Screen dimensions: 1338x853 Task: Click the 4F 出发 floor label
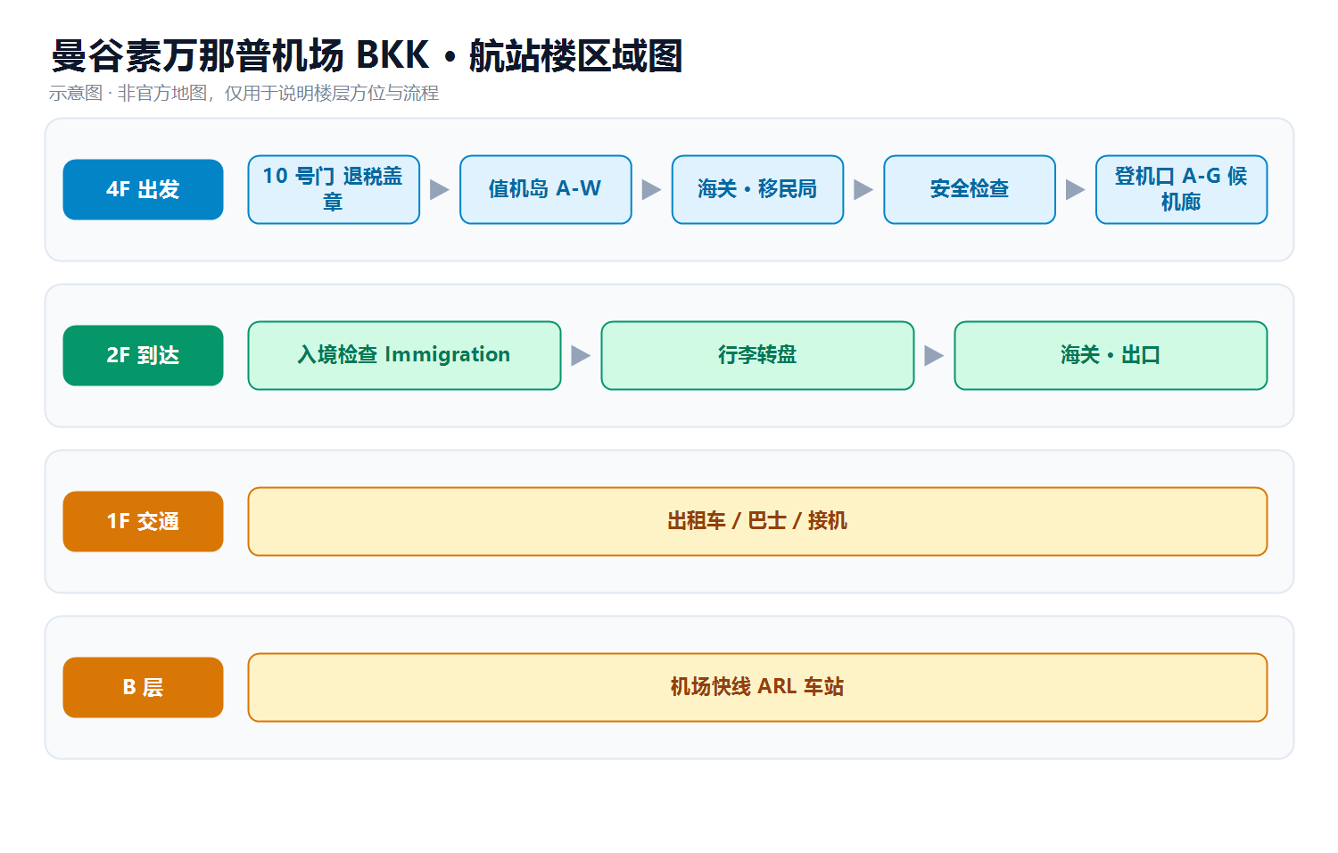pos(143,189)
